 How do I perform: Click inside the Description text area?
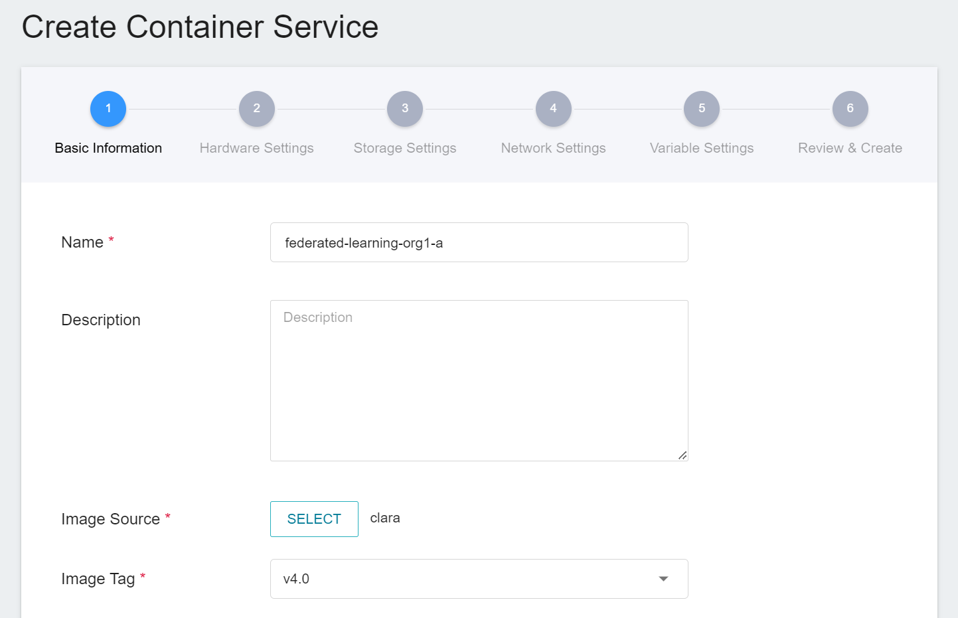479,380
